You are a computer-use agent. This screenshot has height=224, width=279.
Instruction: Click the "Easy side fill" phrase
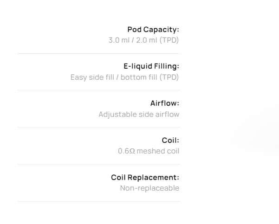(92, 77)
